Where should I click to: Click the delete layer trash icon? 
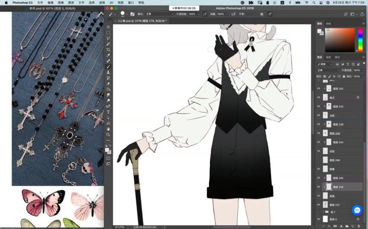tap(358, 226)
